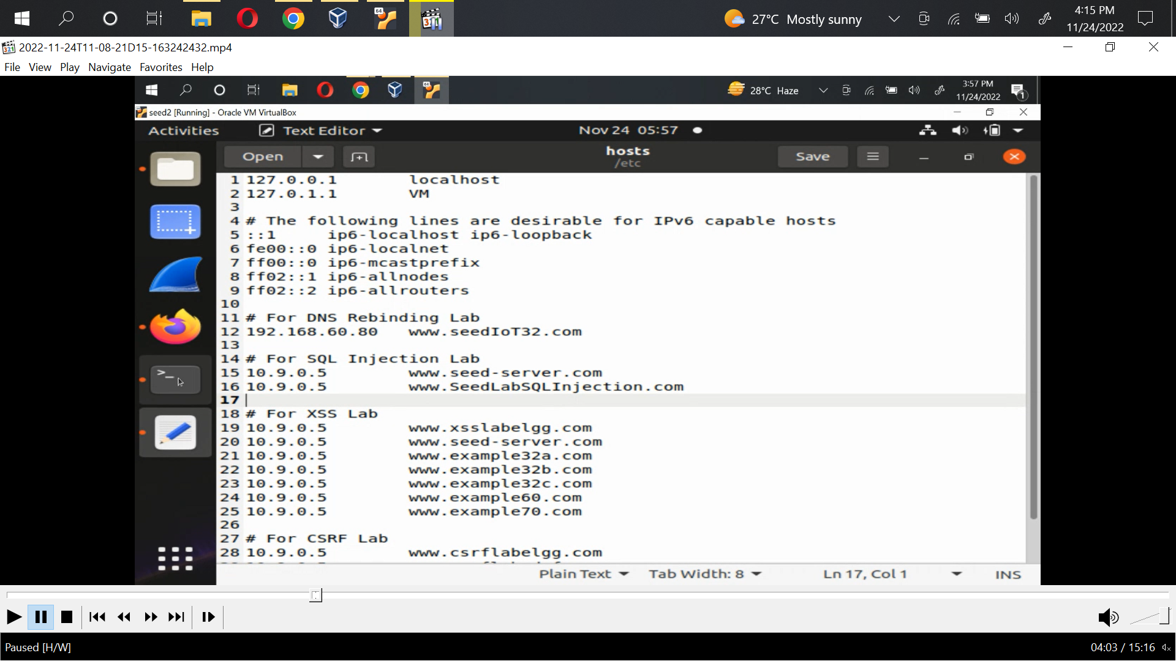Open the Navigate menu

pyautogui.click(x=109, y=67)
